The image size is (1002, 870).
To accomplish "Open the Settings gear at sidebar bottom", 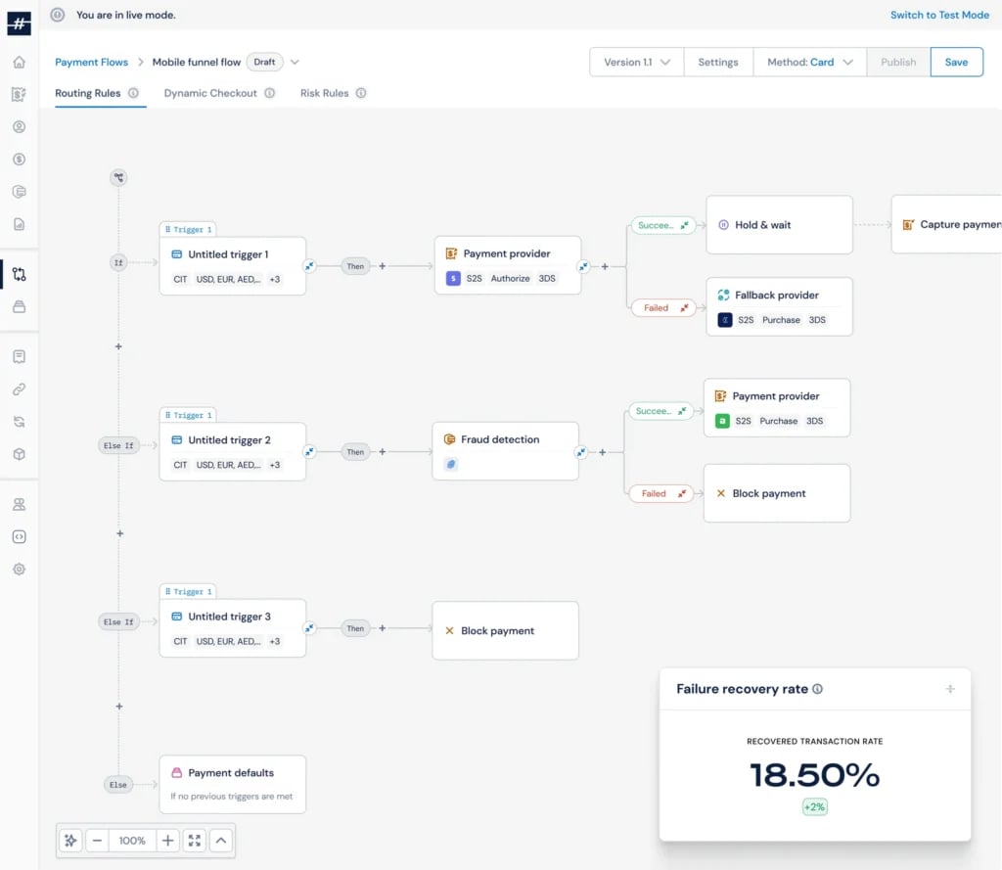I will tap(20, 569).
